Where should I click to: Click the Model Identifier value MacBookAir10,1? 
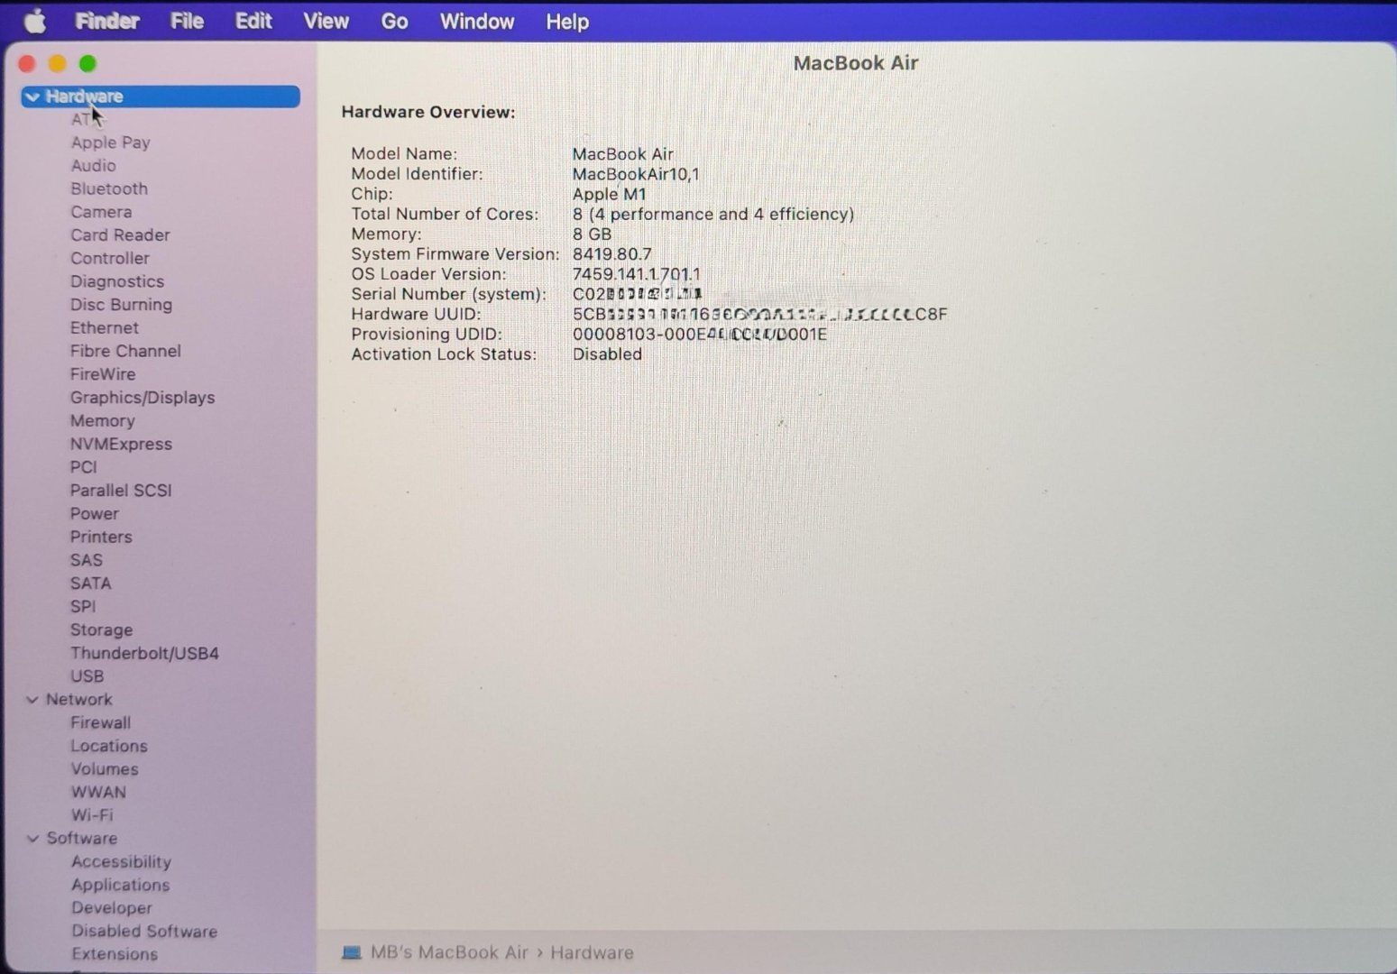pyautogui.click(x=636, y=174)
